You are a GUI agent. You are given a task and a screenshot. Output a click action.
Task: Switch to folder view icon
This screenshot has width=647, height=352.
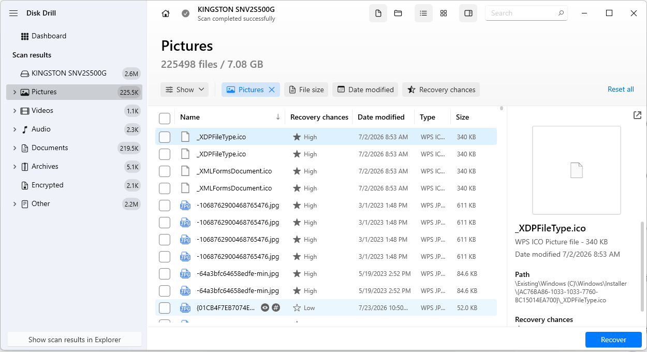tap(398, 13)
